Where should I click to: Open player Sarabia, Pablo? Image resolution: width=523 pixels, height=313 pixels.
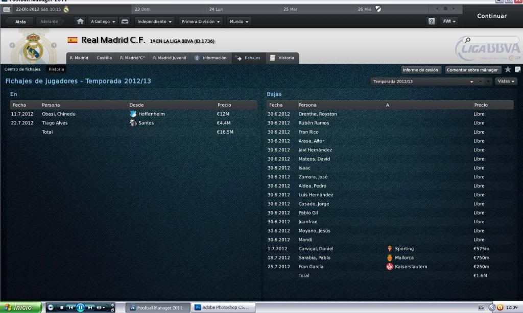[314, 258]
